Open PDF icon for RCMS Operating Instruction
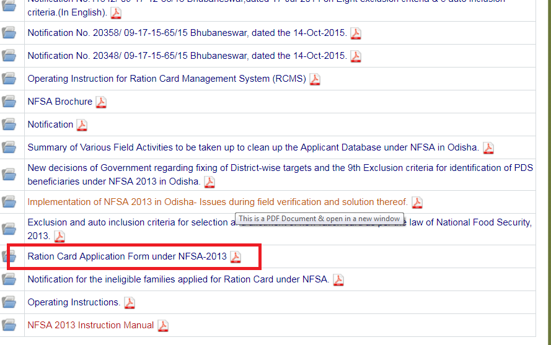This screenshot has height=345, width=551. tap(315, 79)
